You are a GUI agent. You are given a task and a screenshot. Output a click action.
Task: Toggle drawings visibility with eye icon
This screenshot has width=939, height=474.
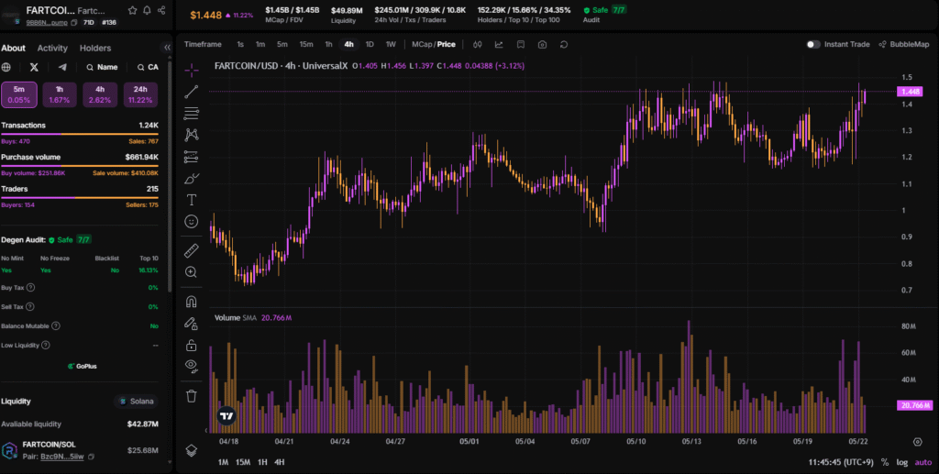(x=191, y=366)
